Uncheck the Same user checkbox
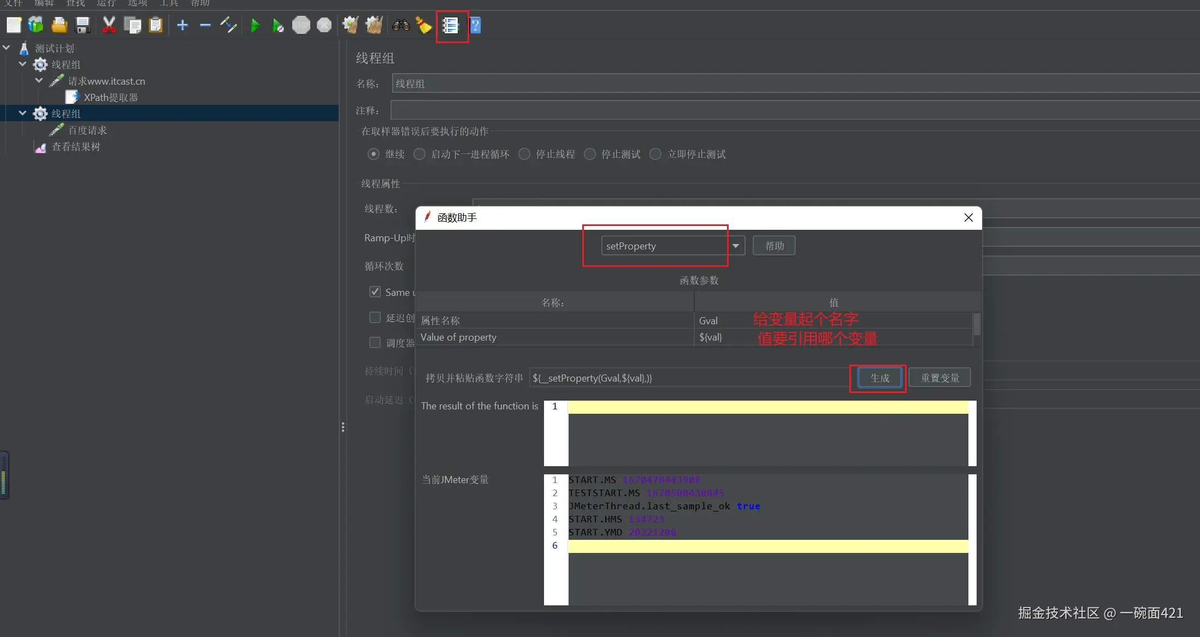 tap(375, 292)
